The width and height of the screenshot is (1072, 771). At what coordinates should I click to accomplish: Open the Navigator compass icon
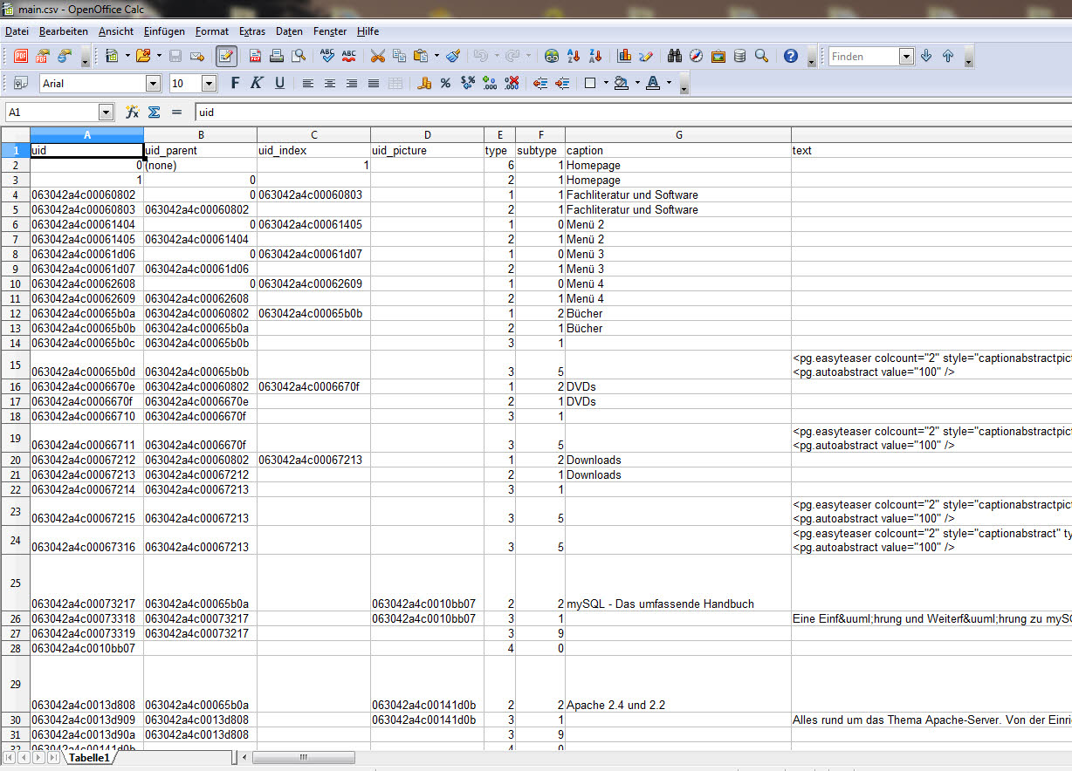coord(696,56)
